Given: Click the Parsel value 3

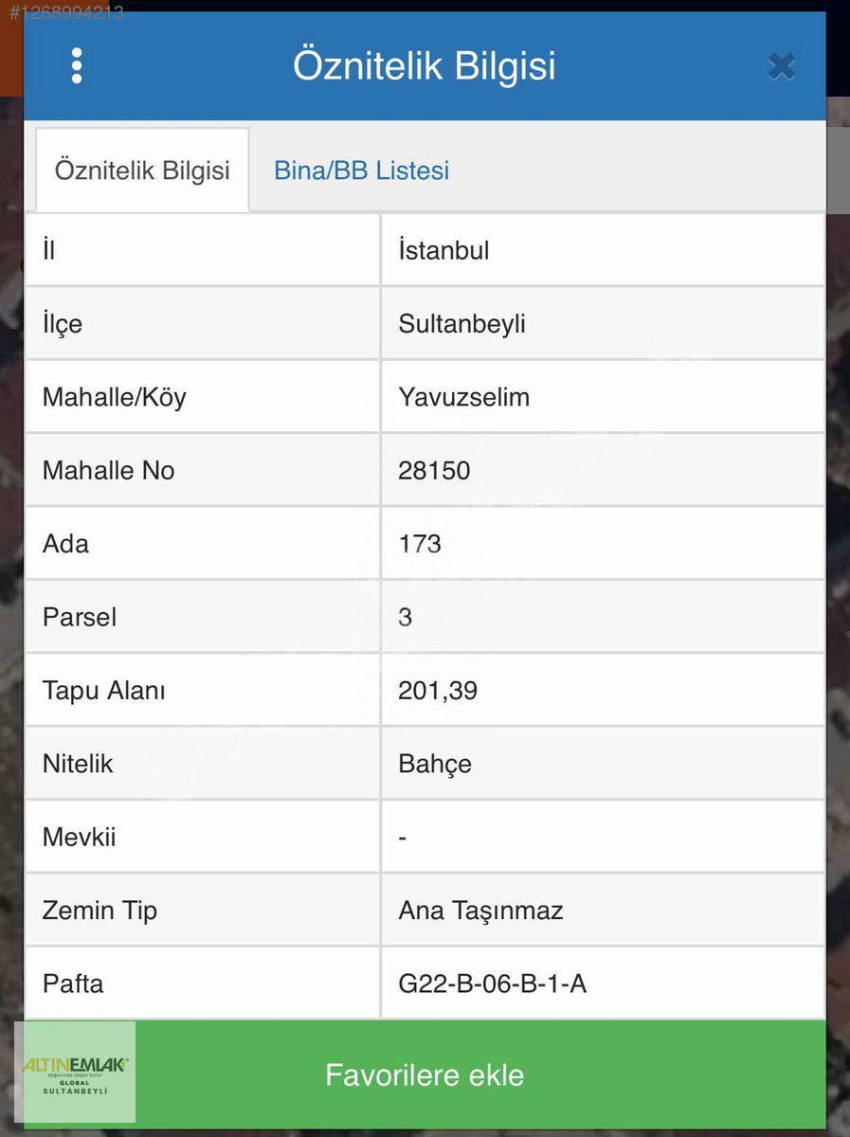Looking at the screenshot, I should tap(406, 617).
